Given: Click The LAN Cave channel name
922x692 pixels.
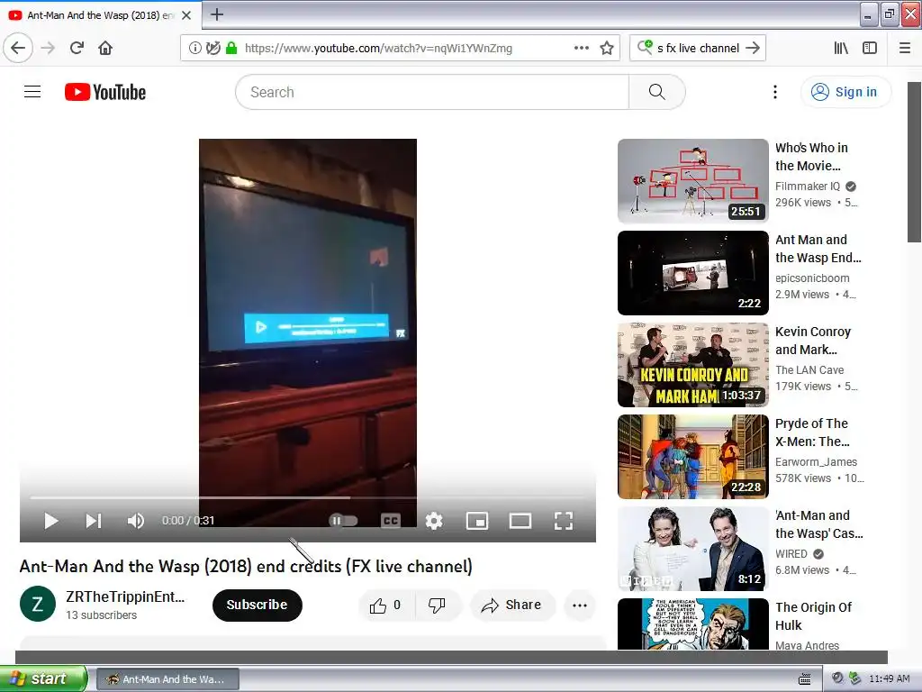Looking at the screenshot, I should click(809, 369).
